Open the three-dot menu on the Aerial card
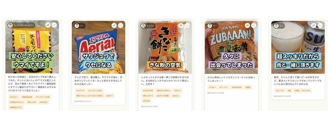The height and width of the screenshot is (129, 330). [x=121, y=25]
